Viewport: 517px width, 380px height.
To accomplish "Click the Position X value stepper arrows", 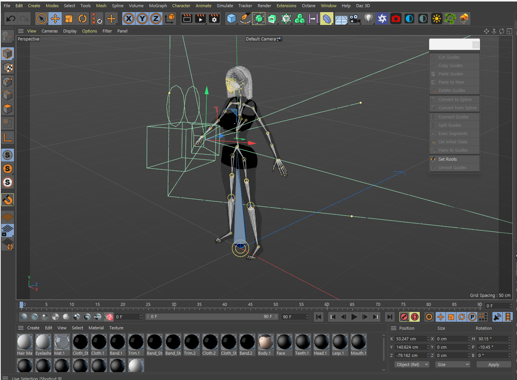I will (428, 339).
